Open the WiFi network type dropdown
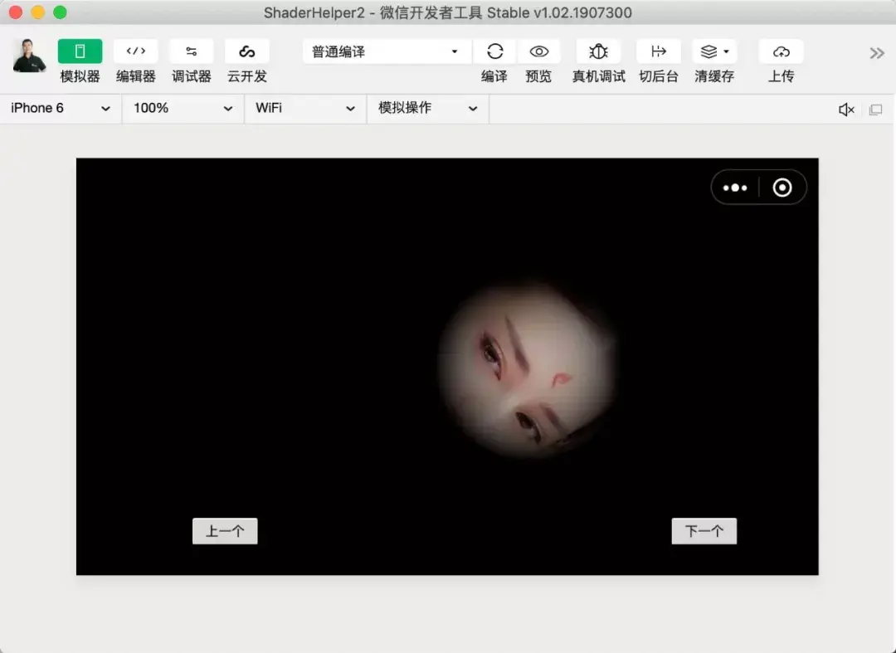 coord(304,109)
